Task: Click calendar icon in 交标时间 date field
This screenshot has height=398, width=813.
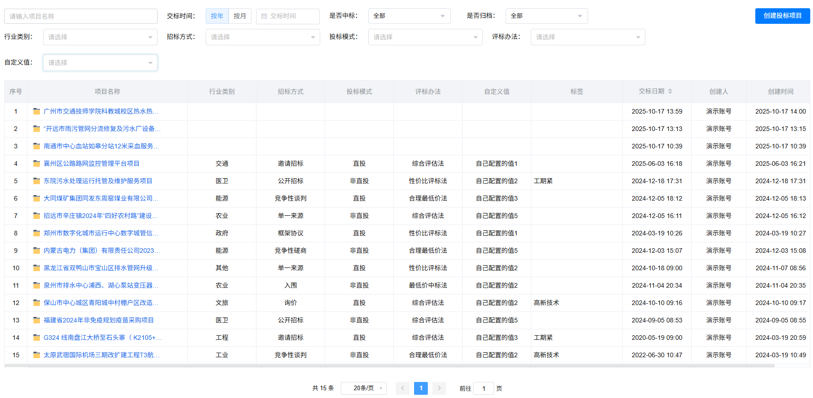Action: [x=264, y=16]
